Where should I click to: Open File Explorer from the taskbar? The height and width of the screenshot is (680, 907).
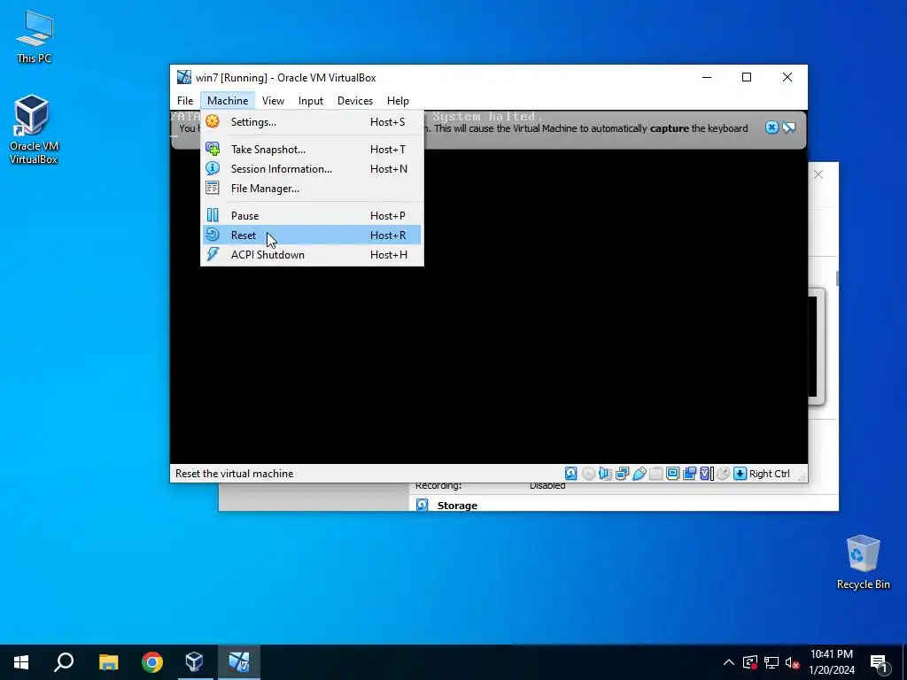click(108, 662)
